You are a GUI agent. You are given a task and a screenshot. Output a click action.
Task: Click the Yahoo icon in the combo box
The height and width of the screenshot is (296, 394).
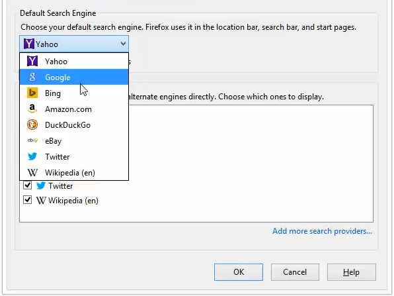29,44
